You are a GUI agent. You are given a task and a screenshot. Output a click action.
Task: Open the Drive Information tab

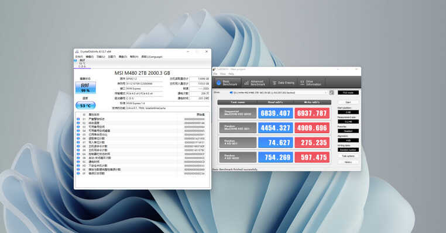(311, 82)
